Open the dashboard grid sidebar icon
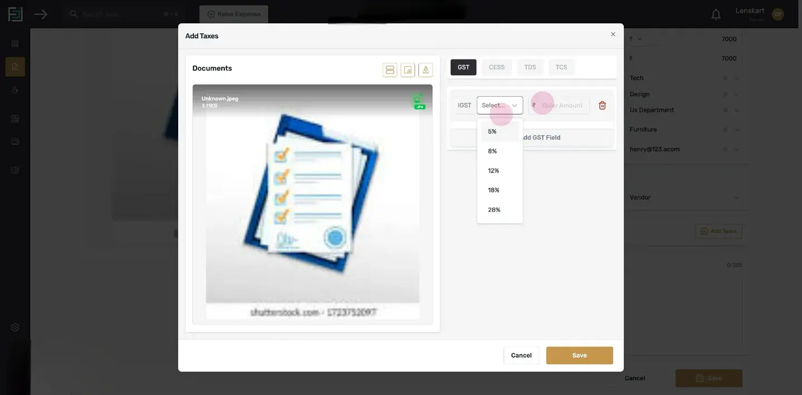 coord(15,43)
